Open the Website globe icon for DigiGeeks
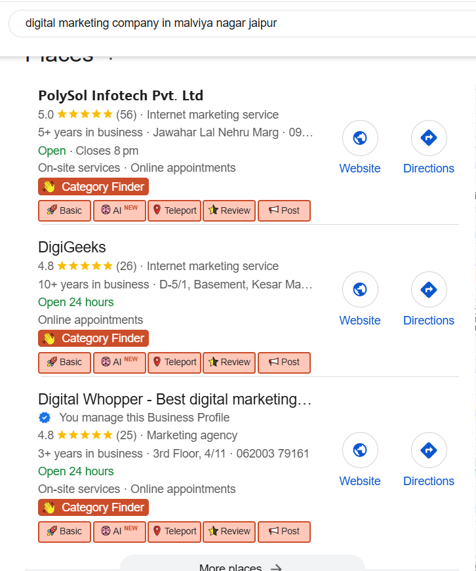Screen dimensions: 476x571 click(x=360, y=290)
